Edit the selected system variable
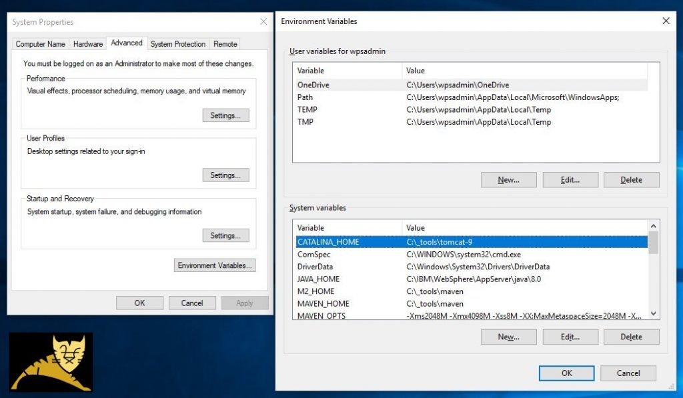Screen dimensions: 683x398 coord(570,337)
